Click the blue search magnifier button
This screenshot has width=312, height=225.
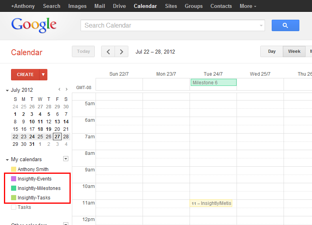(x=285, y=26)
